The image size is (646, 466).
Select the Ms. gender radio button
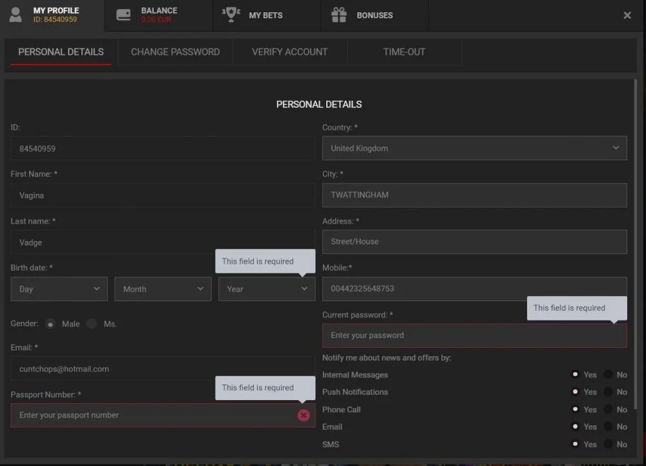[92, 324]
